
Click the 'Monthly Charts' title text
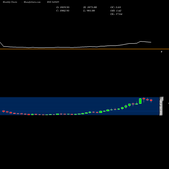pyautogui.click(x=10, y=2)
